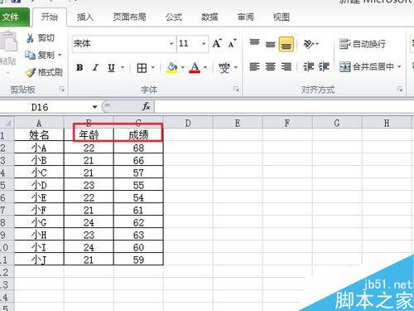The image size is (414, 311).
Task: Open the Copy button dropdown arrow
Action: (60, 55)
